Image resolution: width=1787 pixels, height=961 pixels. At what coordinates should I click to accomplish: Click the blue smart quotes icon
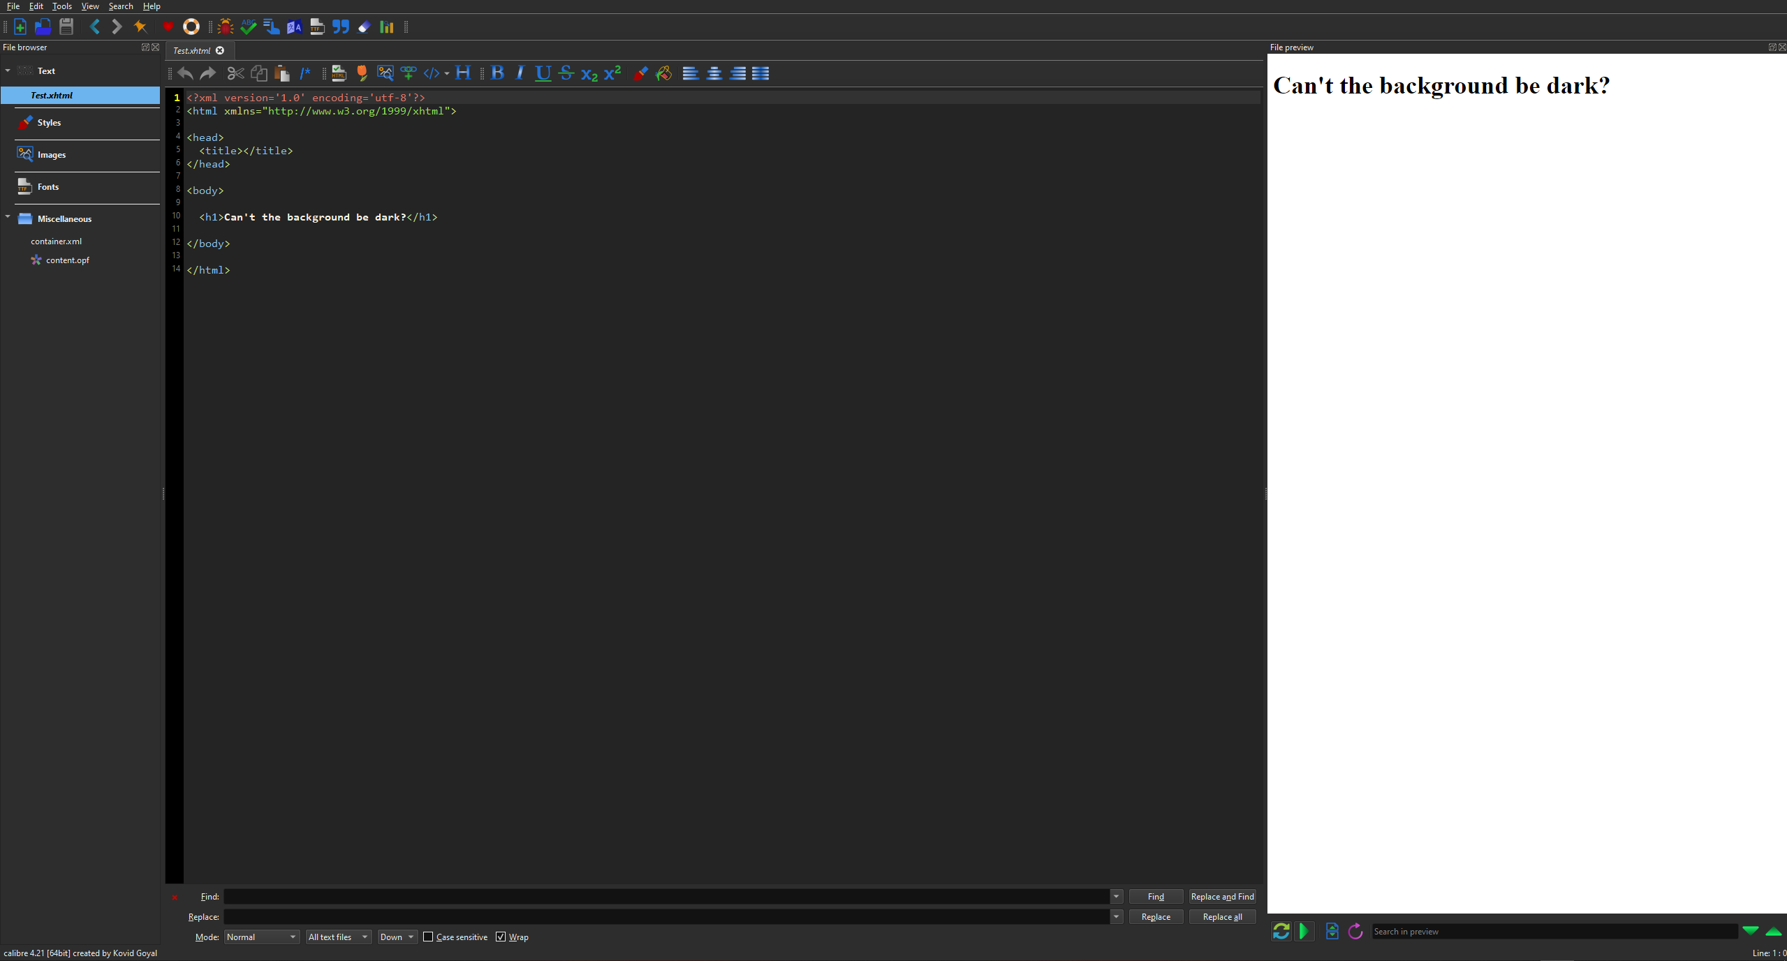pos(340,27)
